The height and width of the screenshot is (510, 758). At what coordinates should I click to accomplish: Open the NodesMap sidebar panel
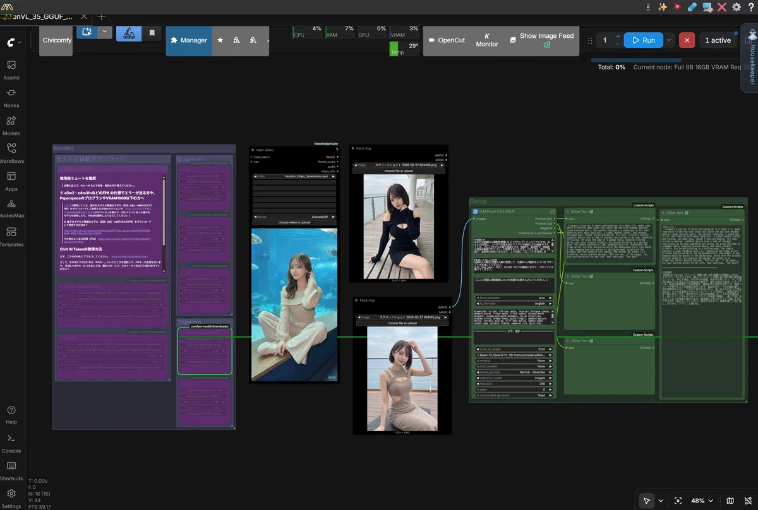tap(11, 208)
